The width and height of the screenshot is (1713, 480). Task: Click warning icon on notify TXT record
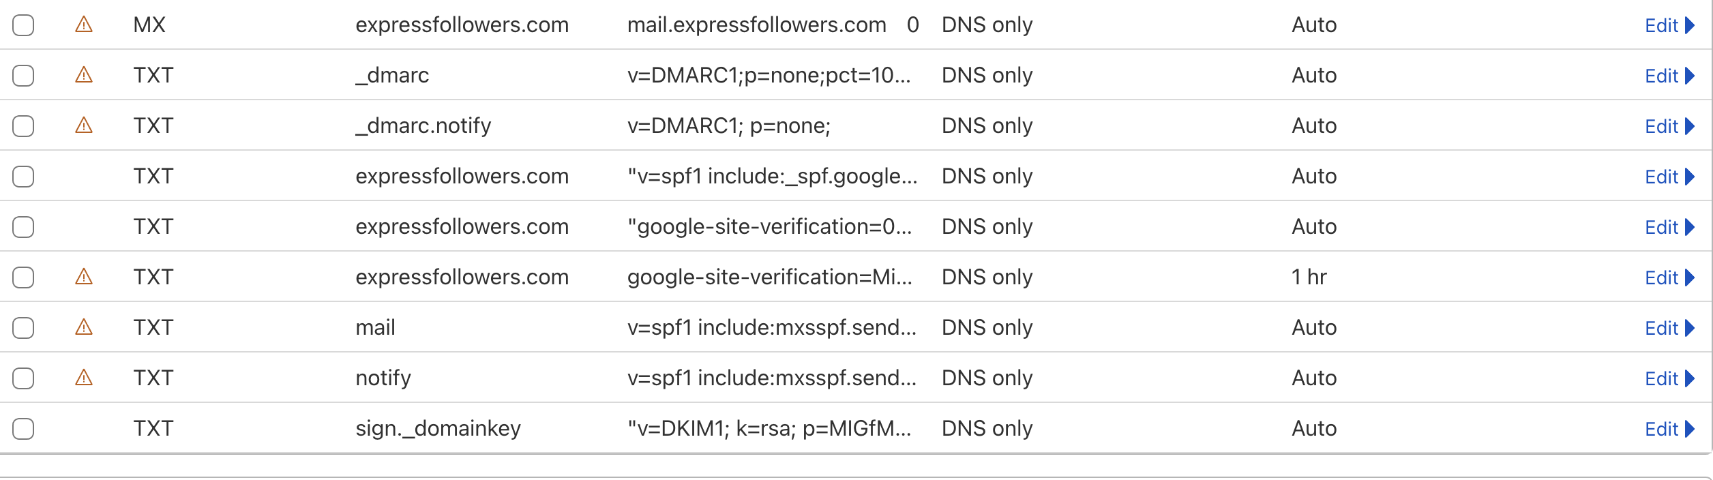tap(84, 378)
